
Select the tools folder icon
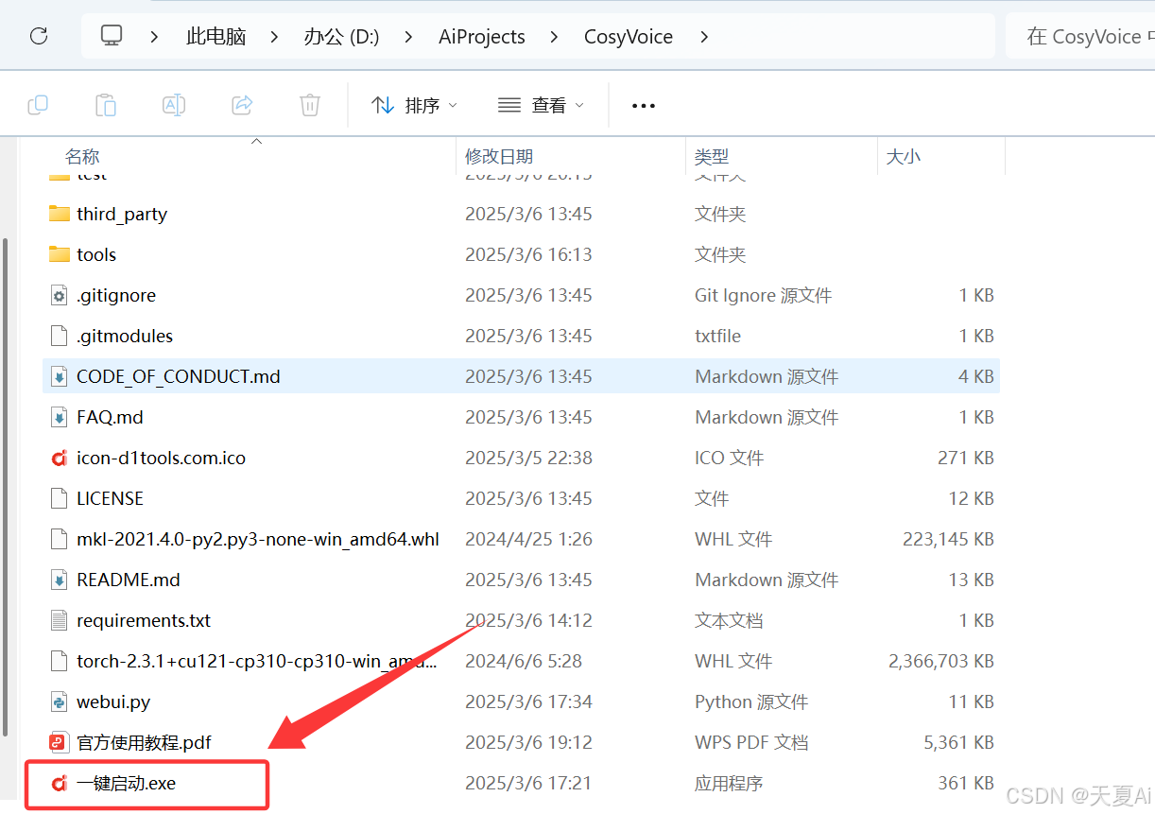point(60,254)
